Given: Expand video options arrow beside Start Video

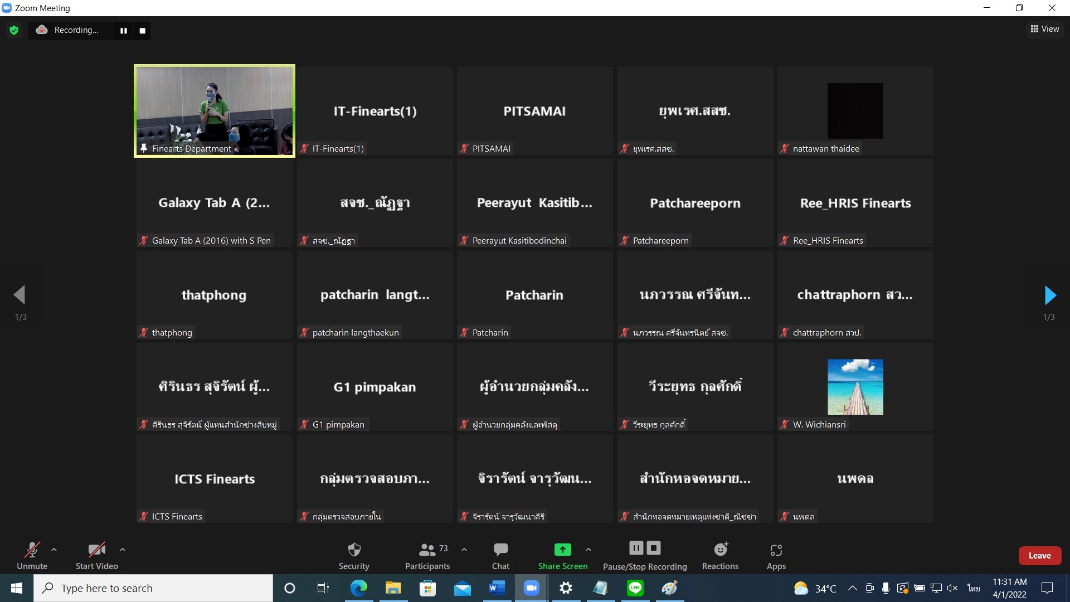Looking at the screenshot, I should [123, 550].
